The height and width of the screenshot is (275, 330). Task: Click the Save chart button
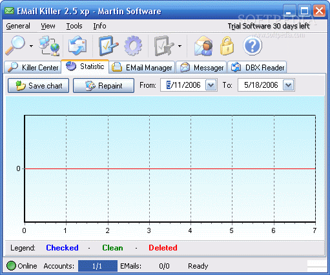pyautogui.click(x=39, y=86)
